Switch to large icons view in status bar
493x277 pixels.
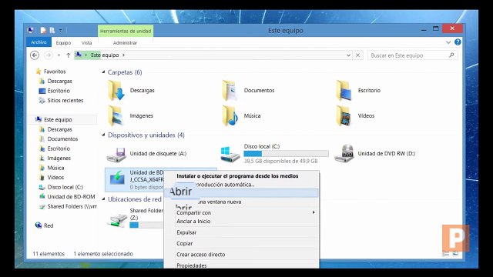coord(455,254)
